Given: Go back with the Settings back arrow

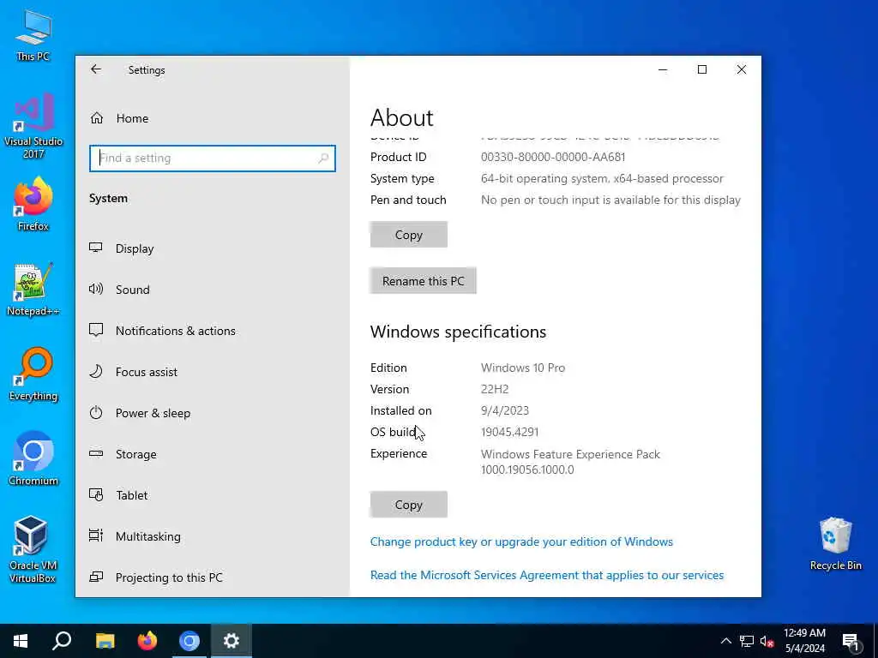Looking at the screenshot, I should (96, 69).
